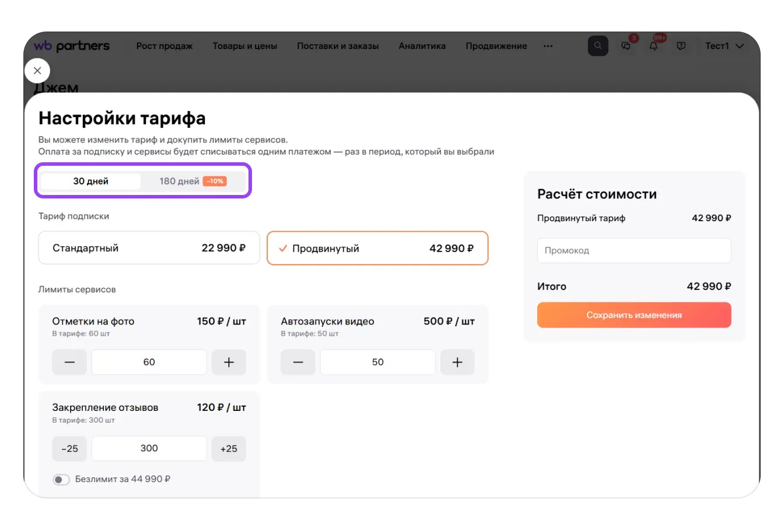Enable the unlimited reviews toggle
This screenshot has width=784, height=530.
pos(61,479)
